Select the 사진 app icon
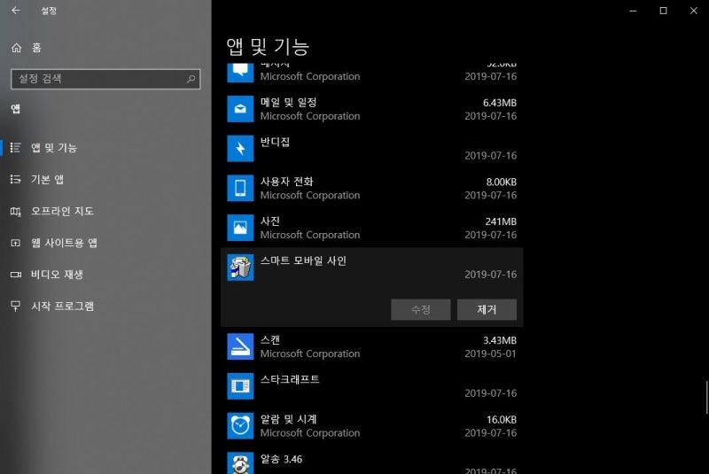 click(x=240, y=228)
